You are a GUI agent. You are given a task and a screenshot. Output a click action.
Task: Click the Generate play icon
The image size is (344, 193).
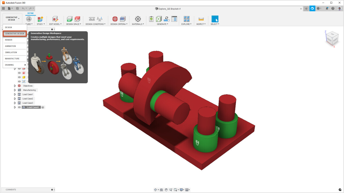(159, 19)
